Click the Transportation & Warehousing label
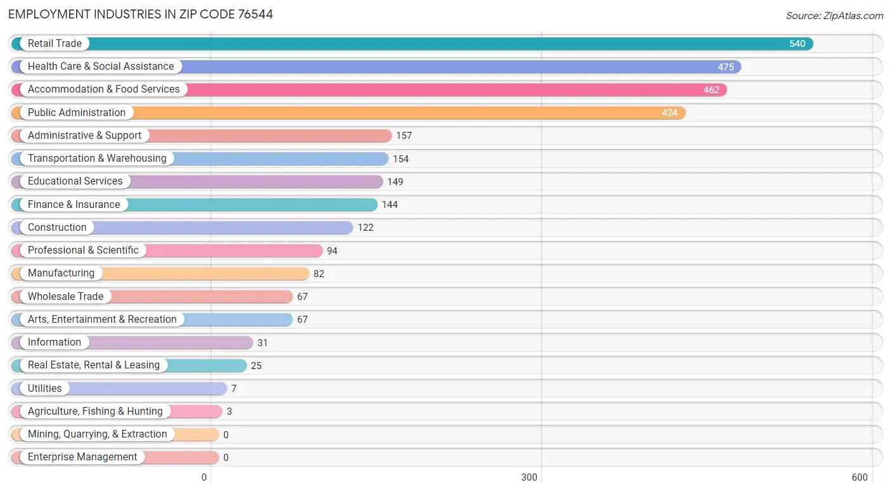This screenshot has height=492, width=891. pyautogui.click(x=97, y=159)
